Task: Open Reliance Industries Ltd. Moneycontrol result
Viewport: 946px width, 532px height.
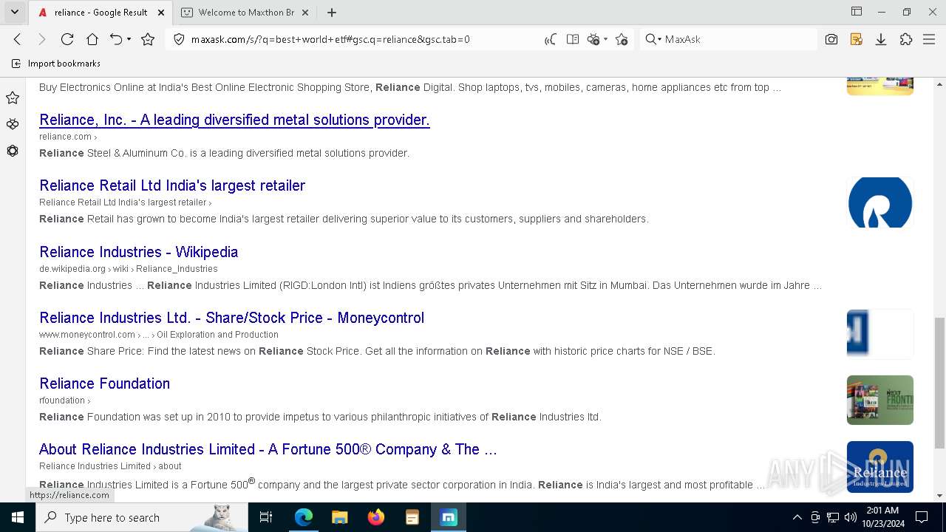Action: 231,318
